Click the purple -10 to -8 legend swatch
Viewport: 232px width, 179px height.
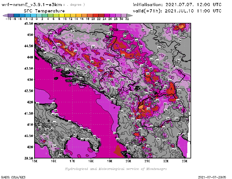[11, 15]
